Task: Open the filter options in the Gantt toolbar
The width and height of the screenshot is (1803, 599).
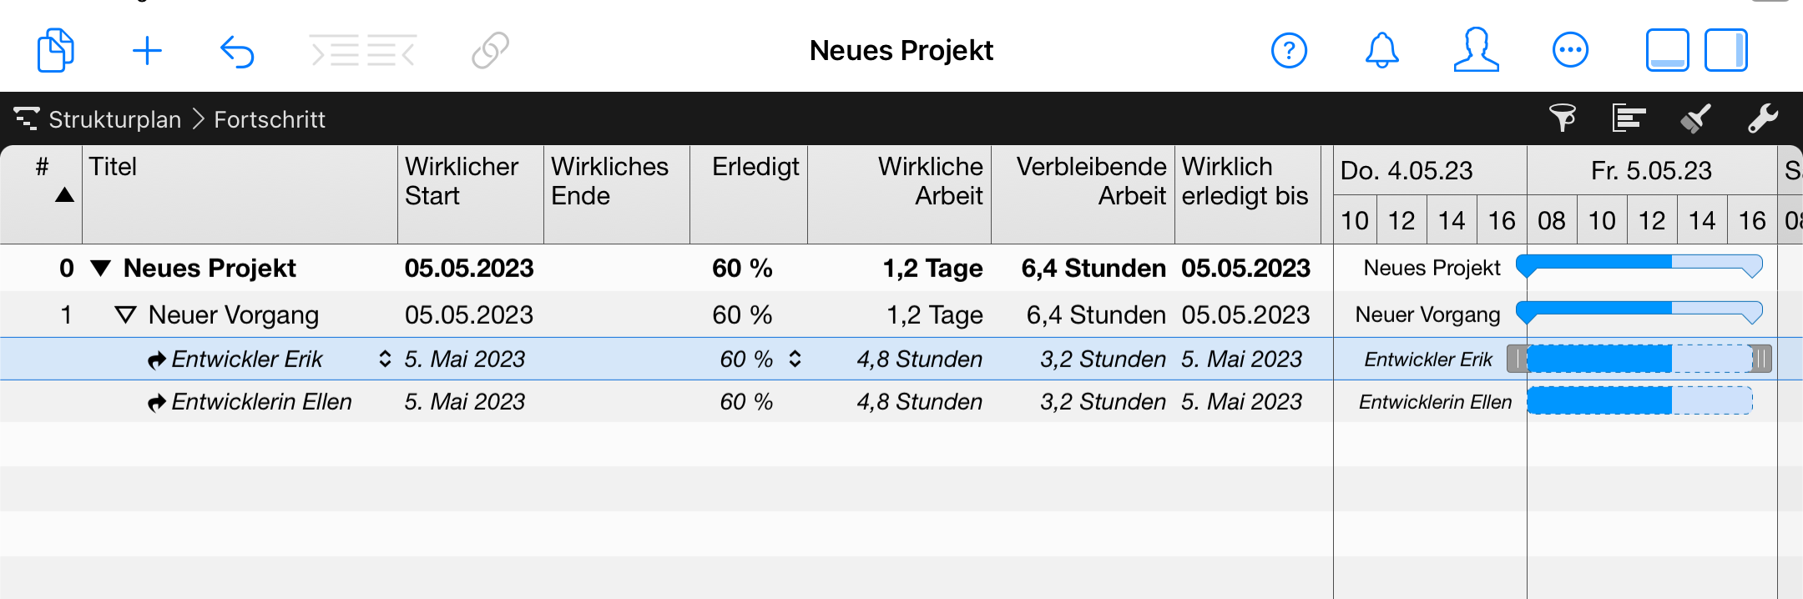Action: click(1563, 118)
